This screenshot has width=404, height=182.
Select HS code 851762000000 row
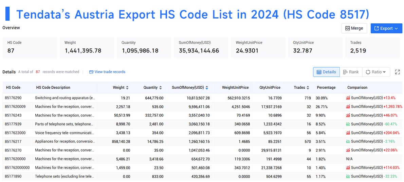coord(202,168)
